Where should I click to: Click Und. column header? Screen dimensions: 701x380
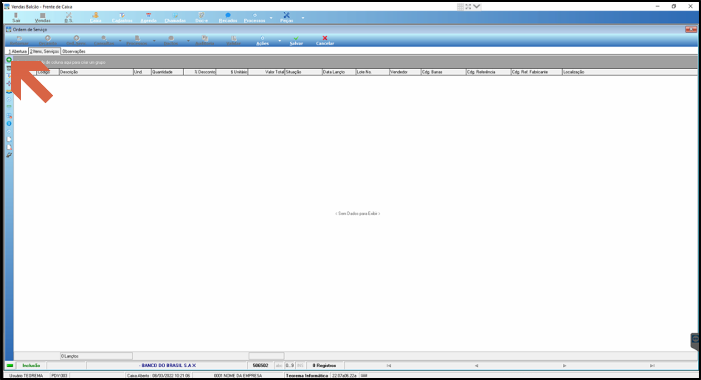point(142,72)
